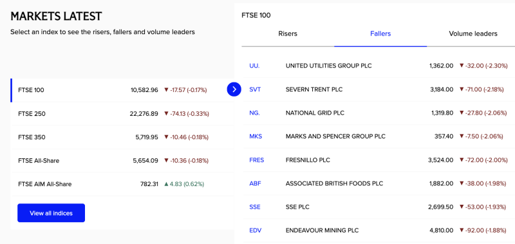Click ENDEAVOUR MINING PLC company name

(x=323, y=230)
